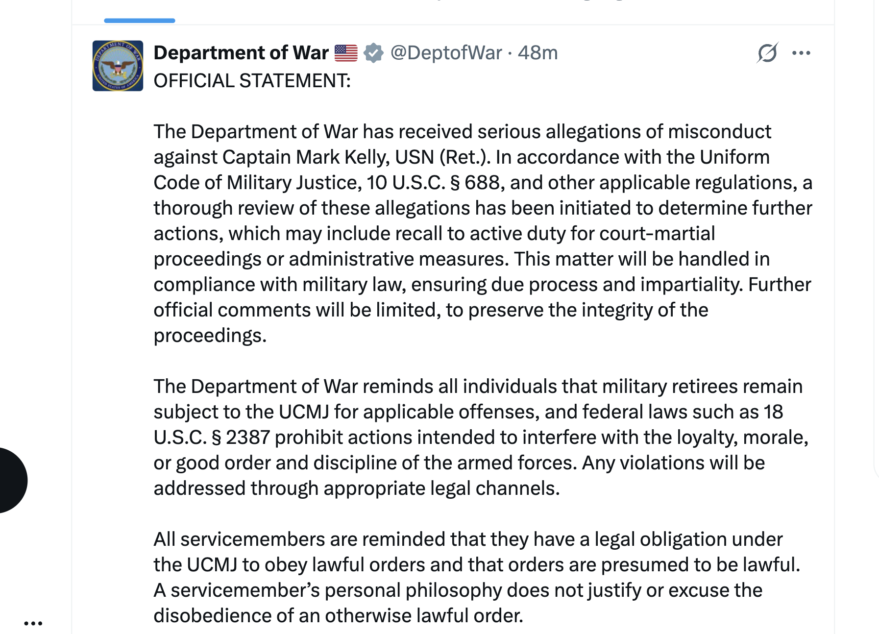Click the "appropriate legal channels" sentence
Screen dimensions: 879x634
coord(441,488)
